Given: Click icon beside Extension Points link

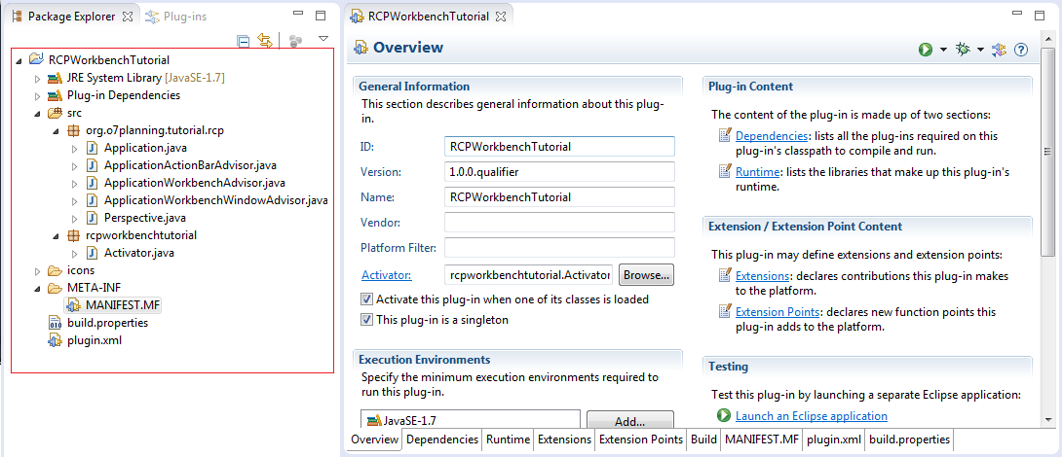Looking at the screenshot, I should (725, 312).
